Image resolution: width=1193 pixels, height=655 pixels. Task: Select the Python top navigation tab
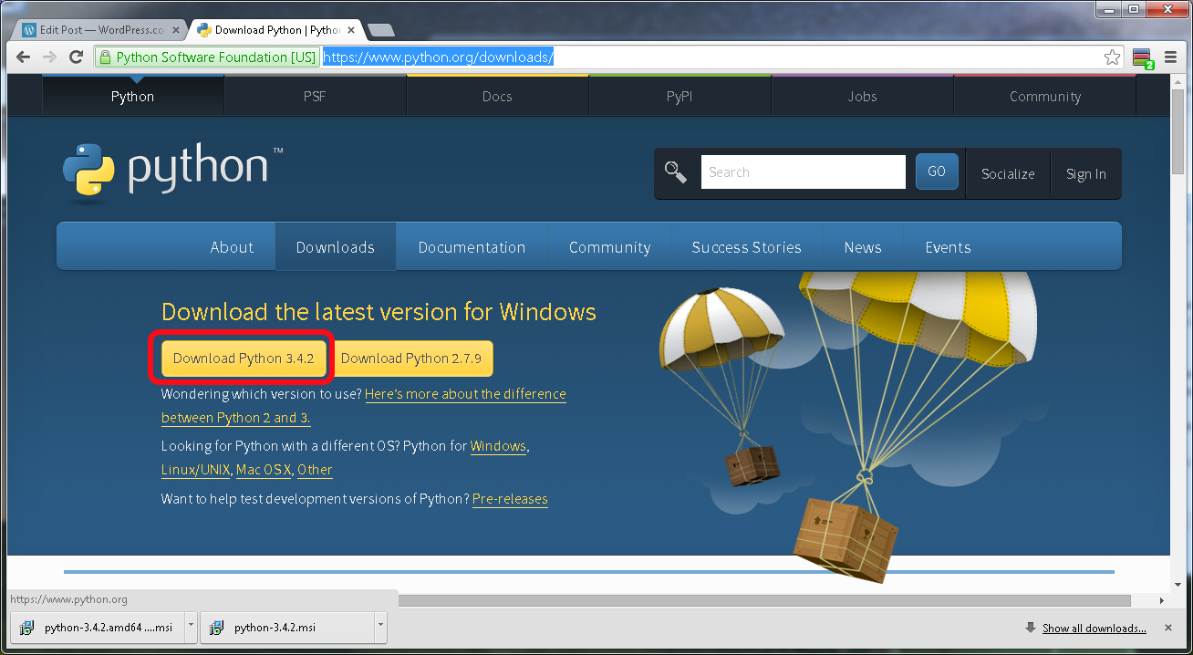pyautogui.click(x=132, y=96)
